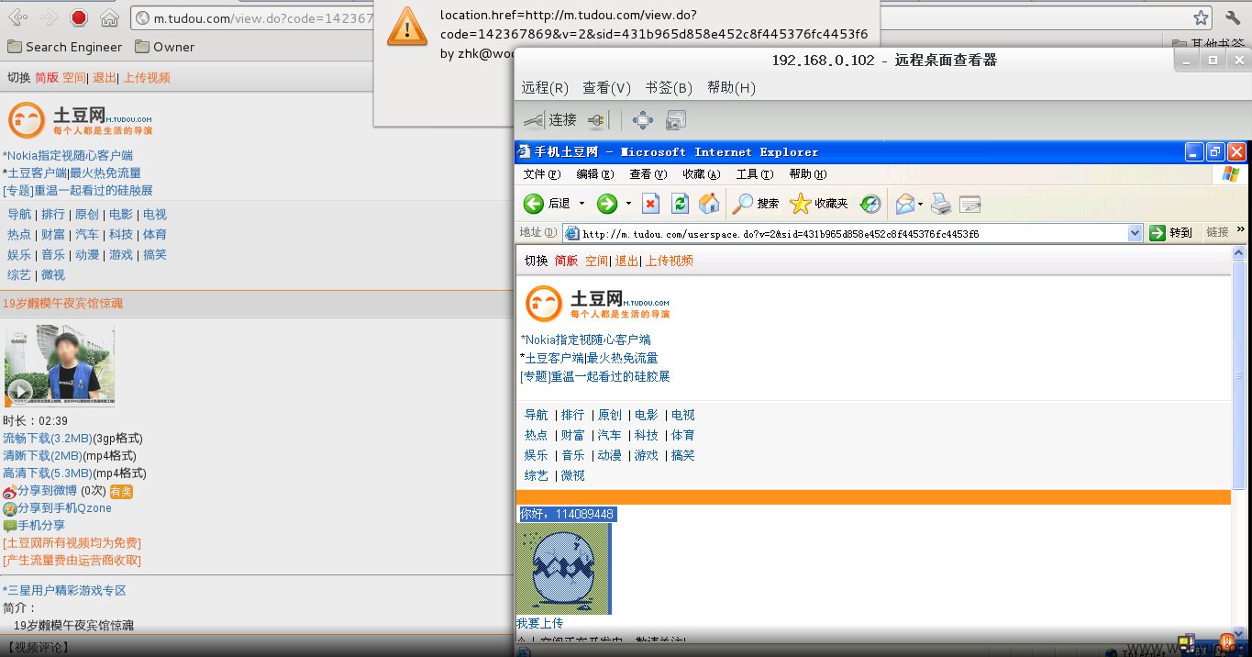Click 流畅下载(3.2MB) link
The image size is (1252, 657).
coord(48,439)
